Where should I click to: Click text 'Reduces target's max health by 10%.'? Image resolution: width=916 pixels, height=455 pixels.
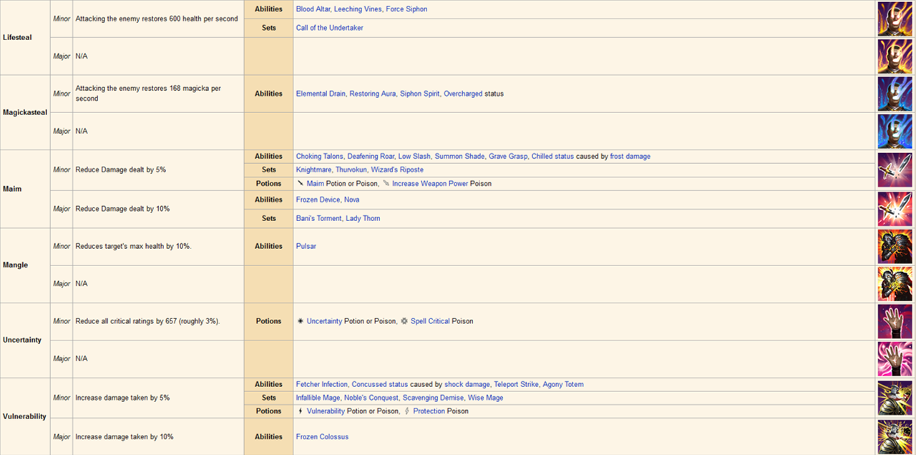point(133,246)
